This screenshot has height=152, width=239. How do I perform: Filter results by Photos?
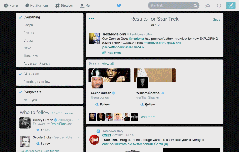pyautogui.click(x=29, y=33)
